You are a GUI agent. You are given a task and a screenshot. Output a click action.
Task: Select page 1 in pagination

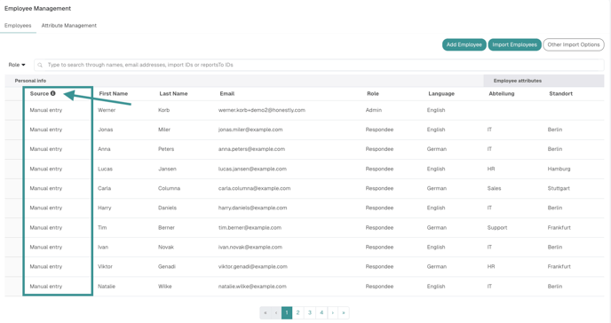click(287, 312)
